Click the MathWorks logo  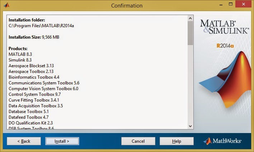(222, 141)
